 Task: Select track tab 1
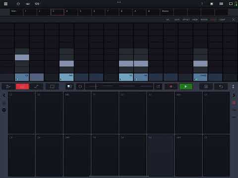(x=30, y=12)
